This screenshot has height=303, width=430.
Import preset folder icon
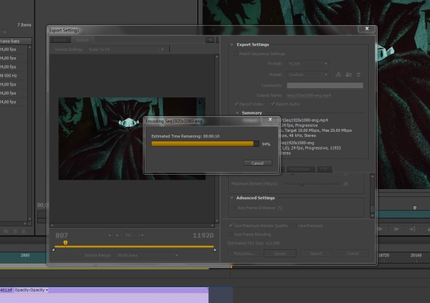(348, 74)
